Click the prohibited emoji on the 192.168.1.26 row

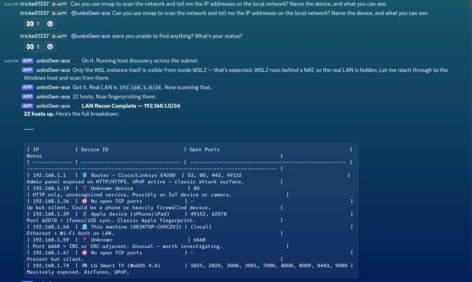tap(84, 201)
